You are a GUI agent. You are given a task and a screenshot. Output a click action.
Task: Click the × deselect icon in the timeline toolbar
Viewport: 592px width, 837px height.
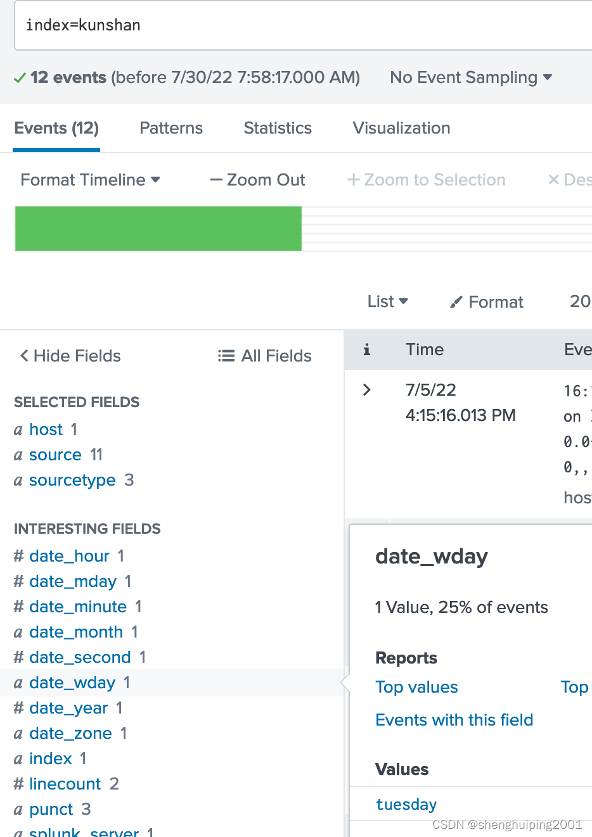pos(554,180)
